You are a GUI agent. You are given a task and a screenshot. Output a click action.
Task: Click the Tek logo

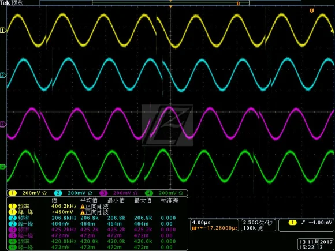point(5,2)
